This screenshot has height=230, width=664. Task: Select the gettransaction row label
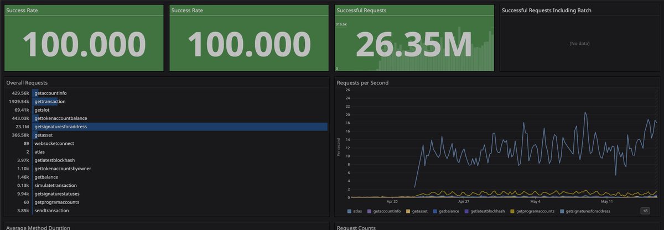click(50, 102)
